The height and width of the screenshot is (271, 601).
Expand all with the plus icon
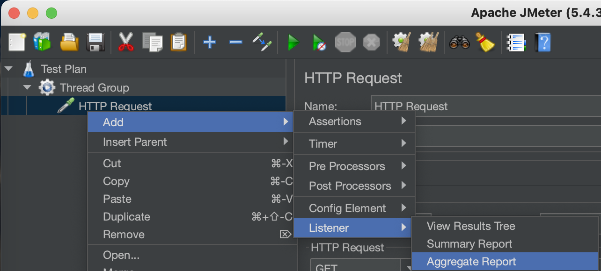point(209,43)
